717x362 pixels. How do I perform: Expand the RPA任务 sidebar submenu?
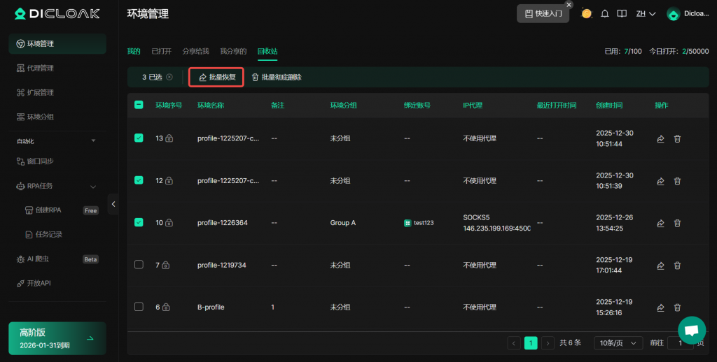coord(93,187)
